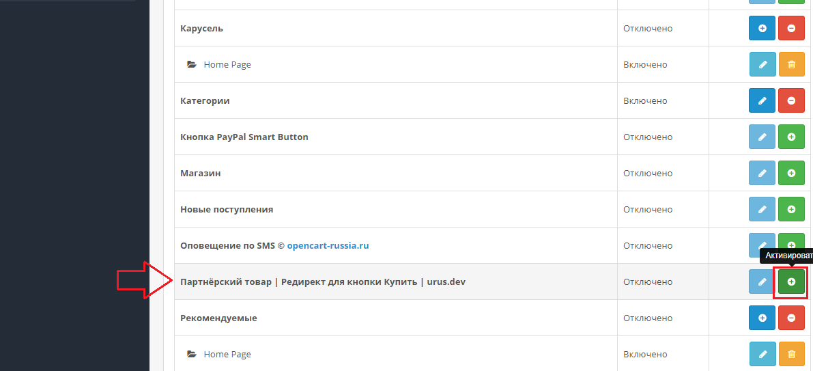
Task: Uninstall the Карусель module
Action: [791, 29]
